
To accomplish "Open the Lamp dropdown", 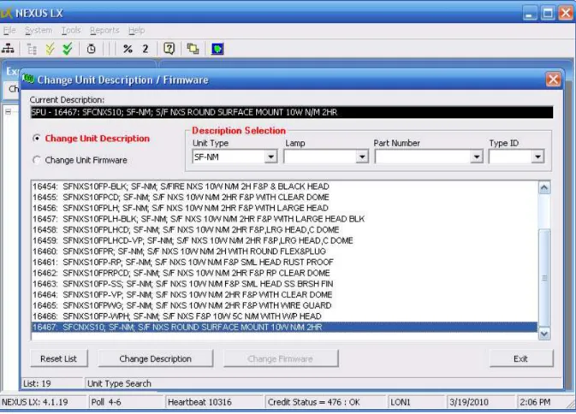I will 362,157.
